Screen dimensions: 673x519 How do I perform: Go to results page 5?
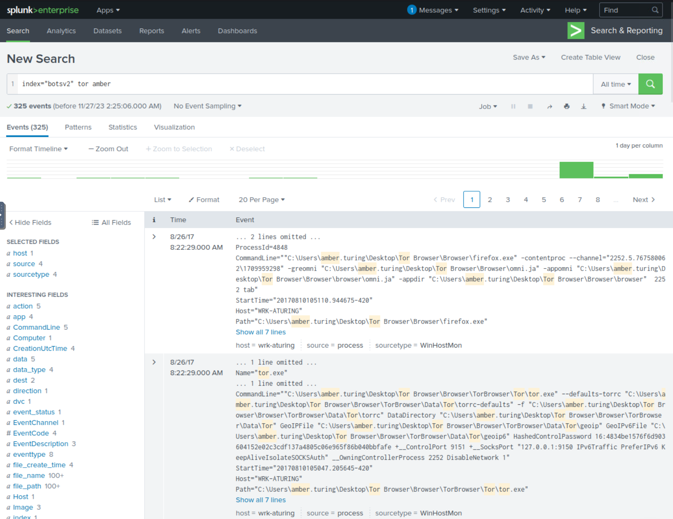(544, 200)
